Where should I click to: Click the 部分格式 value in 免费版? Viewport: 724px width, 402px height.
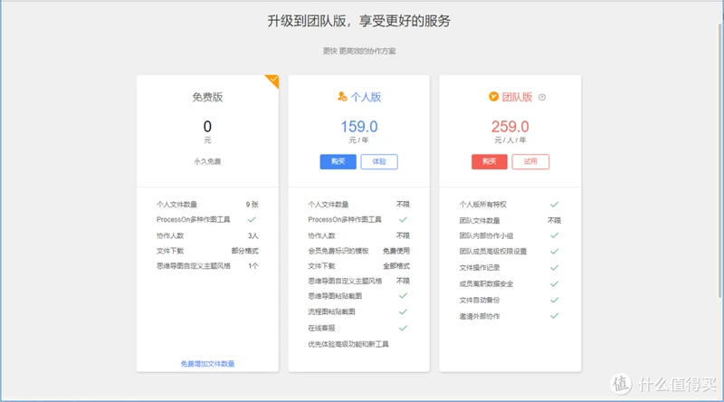coord(244,251)
